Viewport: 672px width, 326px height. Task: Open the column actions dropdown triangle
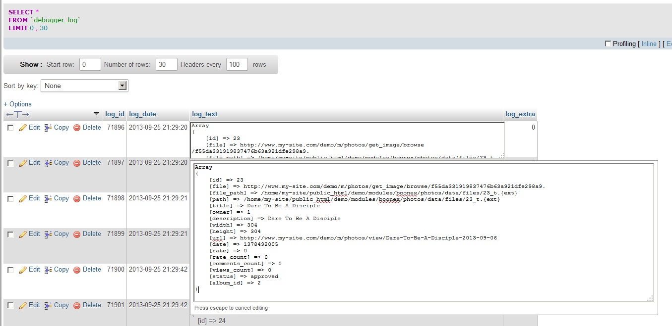click(96, 114)
